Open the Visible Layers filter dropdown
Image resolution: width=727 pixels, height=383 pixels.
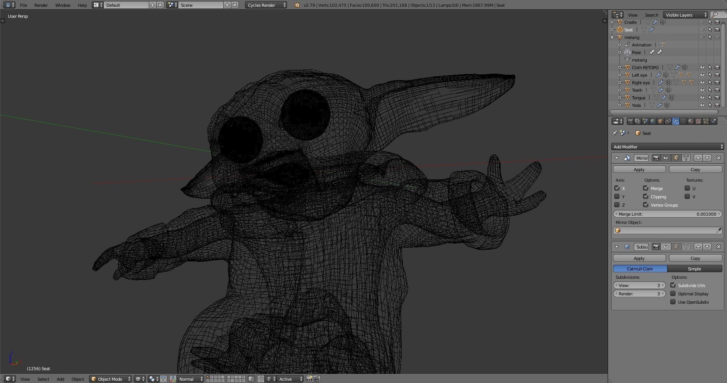(x=684, y=15)
